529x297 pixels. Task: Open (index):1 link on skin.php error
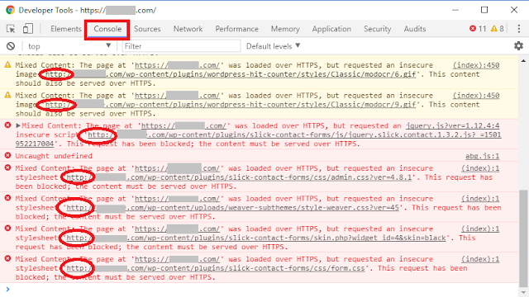(x=480, y=229)
